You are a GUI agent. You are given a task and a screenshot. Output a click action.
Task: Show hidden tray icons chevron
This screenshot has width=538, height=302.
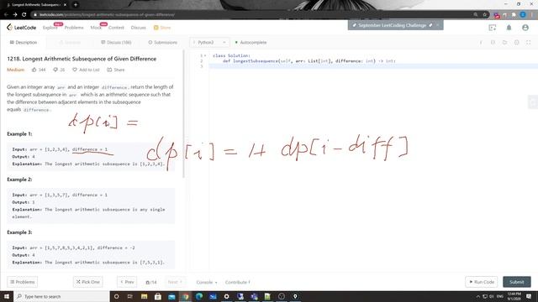coord(477,296)
